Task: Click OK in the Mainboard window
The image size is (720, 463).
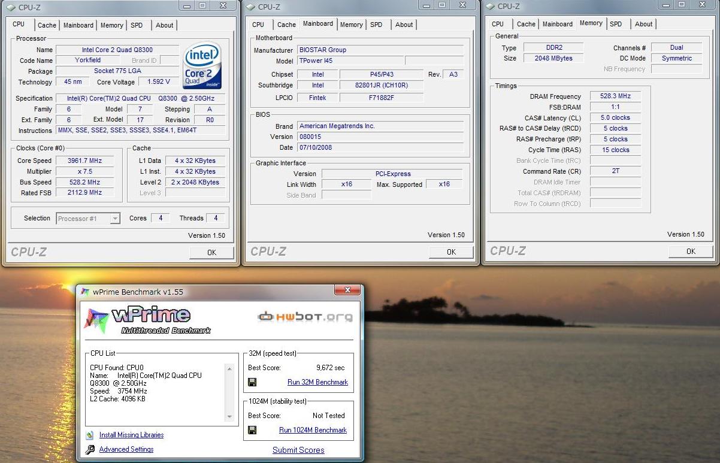Action: pyautogui.click(x=451, y=252)
